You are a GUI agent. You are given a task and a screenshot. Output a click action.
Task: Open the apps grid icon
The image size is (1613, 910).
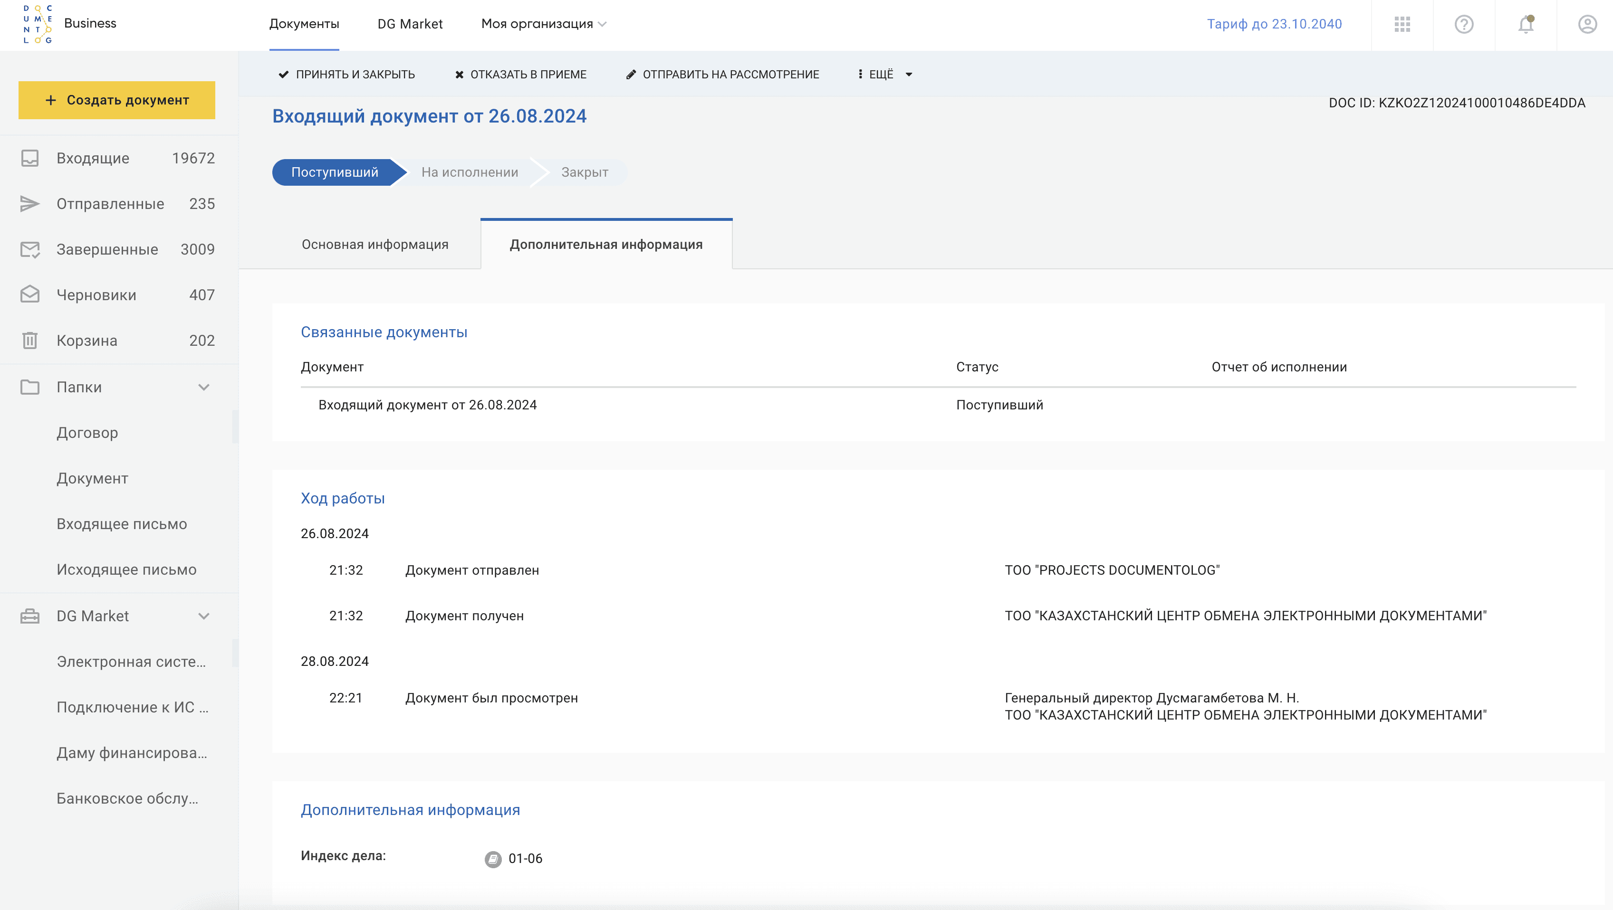(x=1402, y=24)
